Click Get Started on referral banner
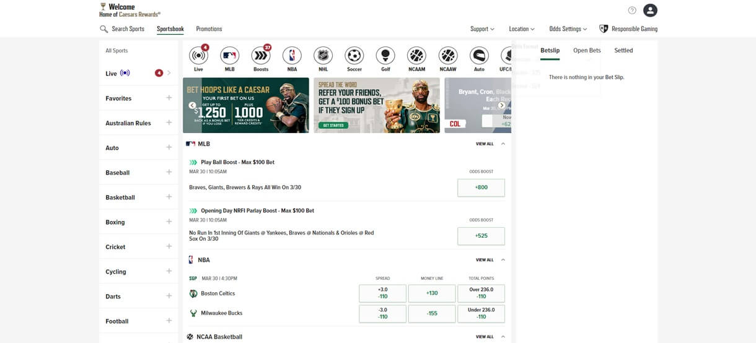Image resolution: width=756 pixels, height=343 pixels. pyautogui.click(x=332, y=125)
